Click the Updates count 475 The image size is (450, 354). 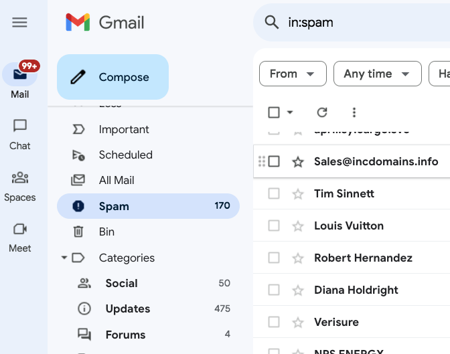click(222, 308)
